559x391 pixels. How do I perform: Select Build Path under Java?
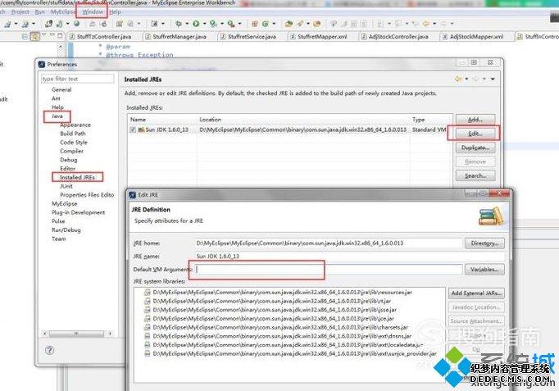click(73, 134)
